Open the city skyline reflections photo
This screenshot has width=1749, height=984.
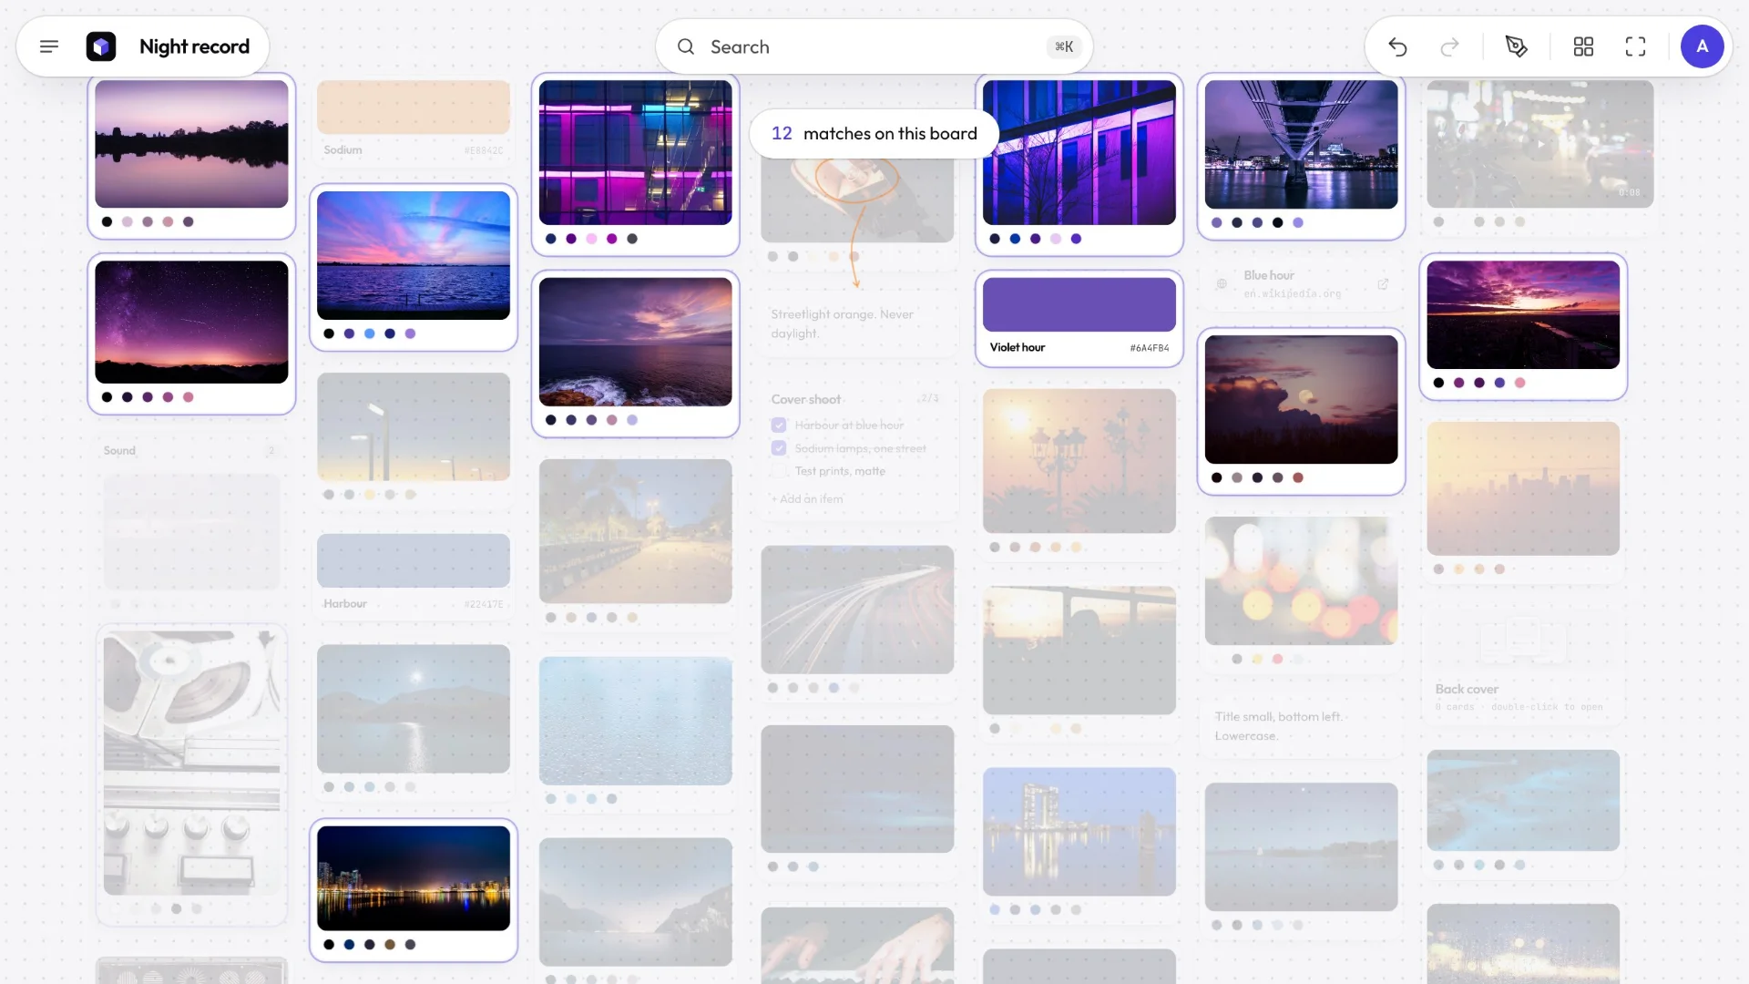pyautogui.click(x=414, y=878)
